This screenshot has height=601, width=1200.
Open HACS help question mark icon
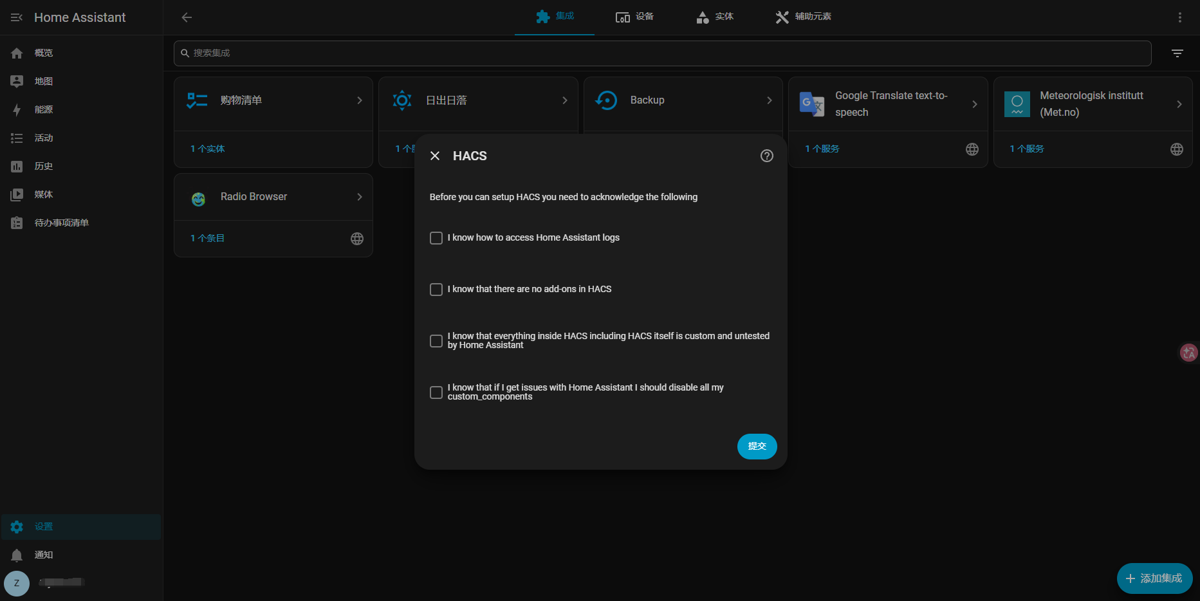(x=766, y=156)
